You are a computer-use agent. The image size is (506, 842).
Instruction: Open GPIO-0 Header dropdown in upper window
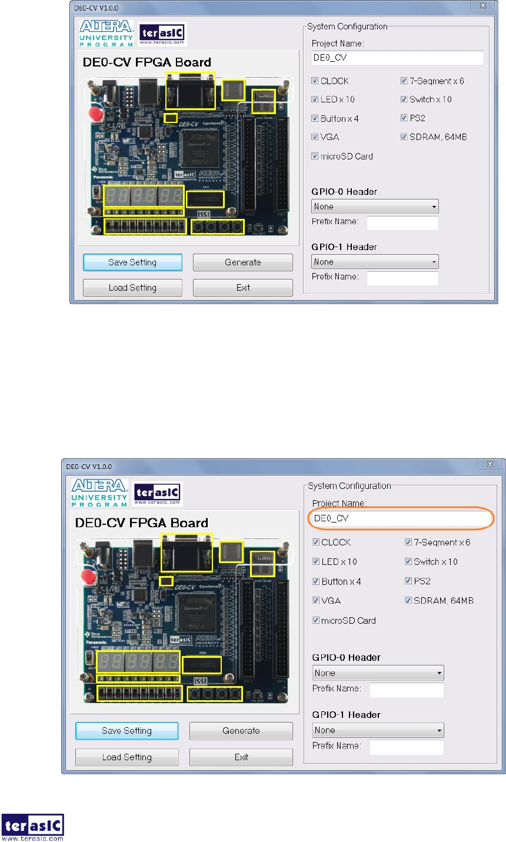(375, 207)
